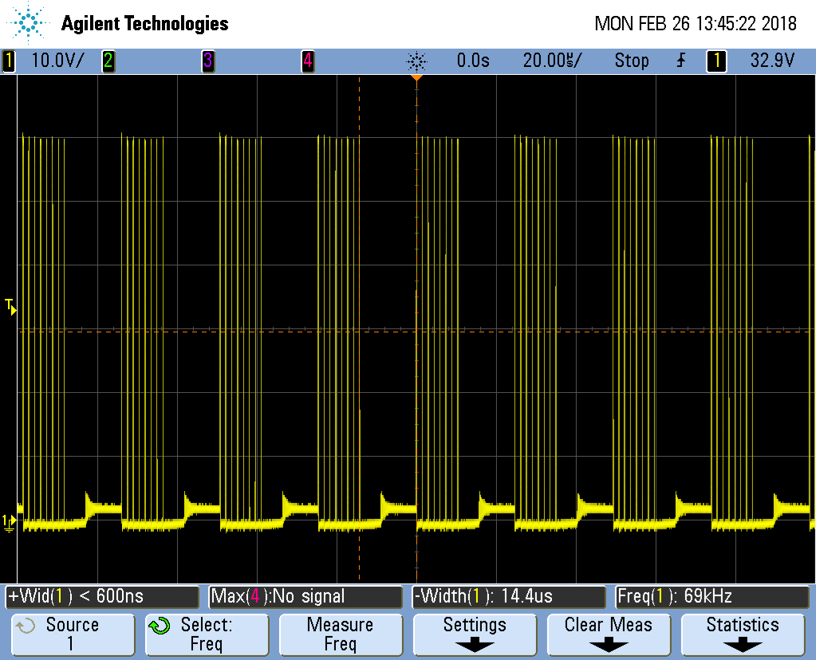Click the trigger level T marker
This screenshot has width=816, height=660.
[10, 306]
